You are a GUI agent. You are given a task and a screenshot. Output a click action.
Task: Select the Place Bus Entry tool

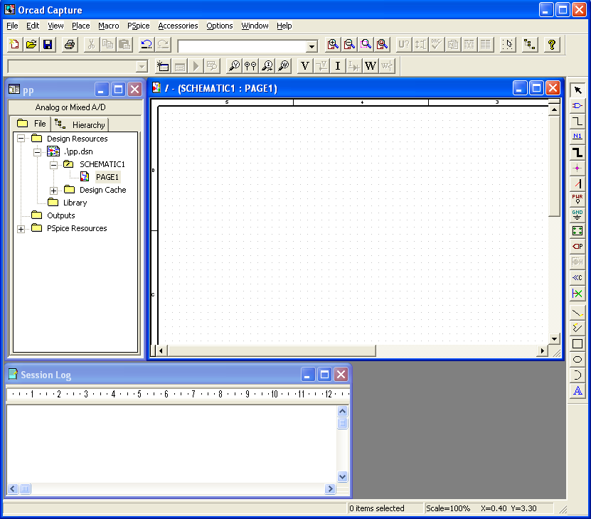tap(577, 184)
